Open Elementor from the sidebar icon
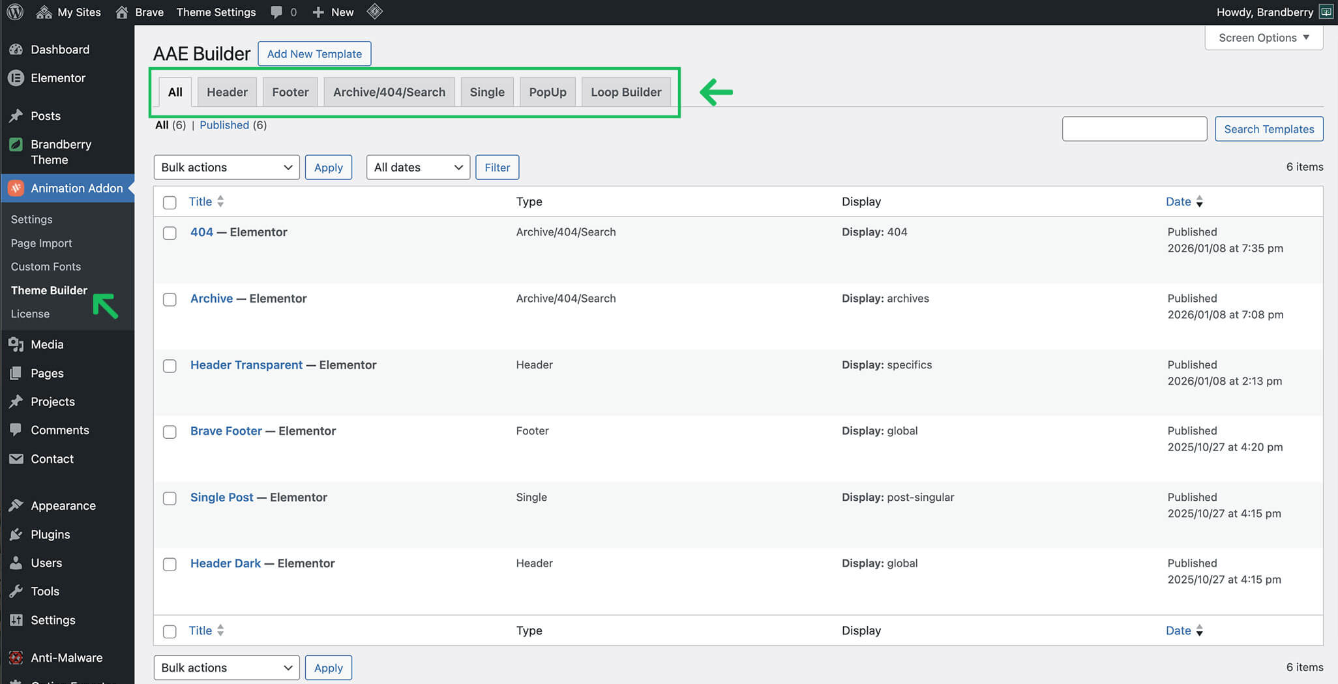 (x=16, y=78)
